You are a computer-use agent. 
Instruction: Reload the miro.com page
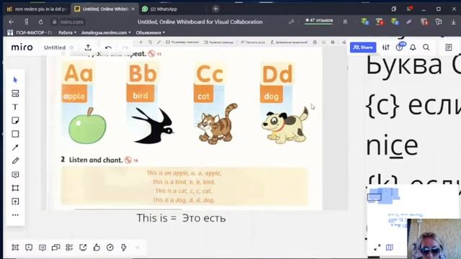pyautogui.click(x=40, y=22)
